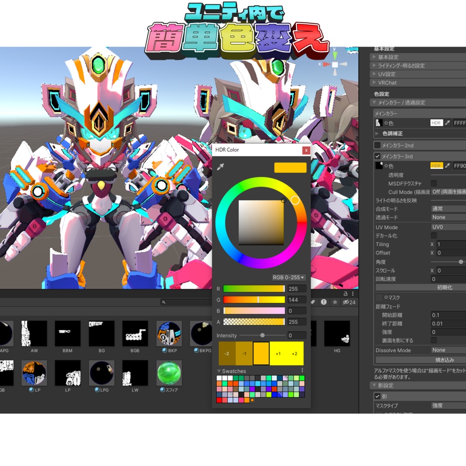Open the Project panel three-dot menu
The image size is (466, 466).
point(353,294)
